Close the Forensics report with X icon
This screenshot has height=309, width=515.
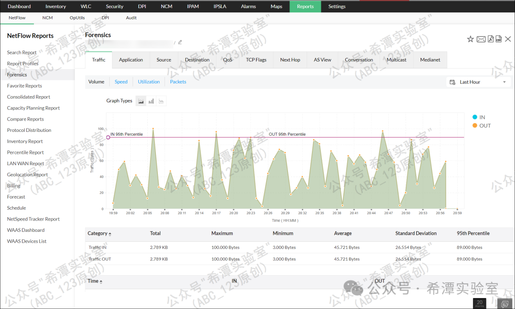508,39
